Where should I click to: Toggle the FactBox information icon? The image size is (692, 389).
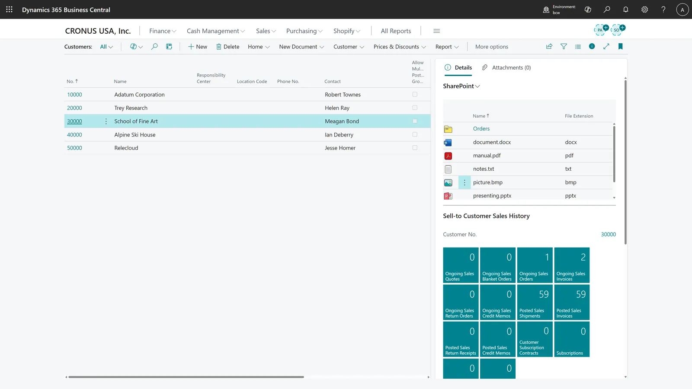[x=592, y=47]
